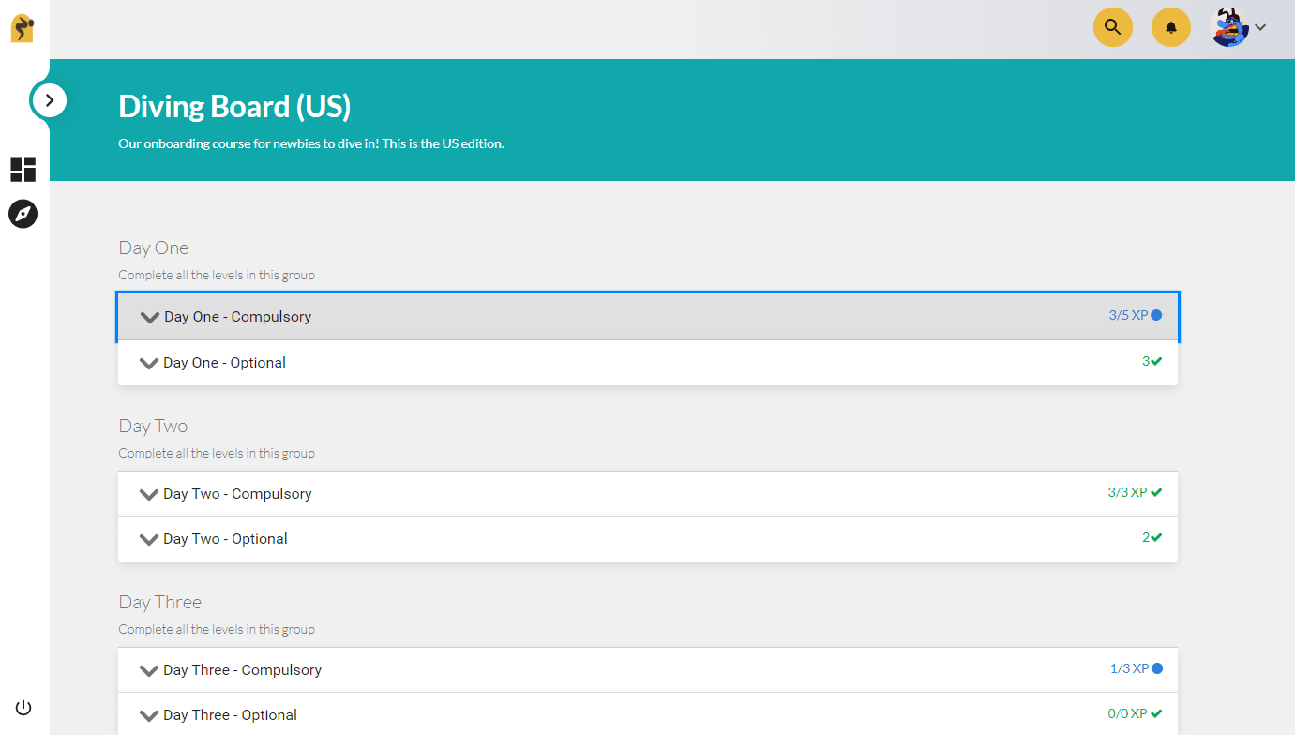
Task: Open the explore compass icon in sidebar
Action: point(23,214)
